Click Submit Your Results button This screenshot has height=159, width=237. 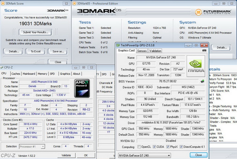pos(35,32)
